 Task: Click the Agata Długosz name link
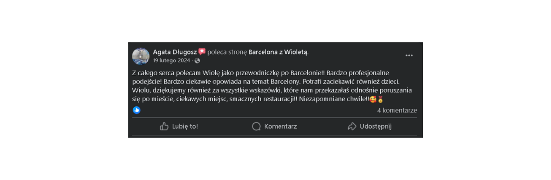tap(174, 52)
